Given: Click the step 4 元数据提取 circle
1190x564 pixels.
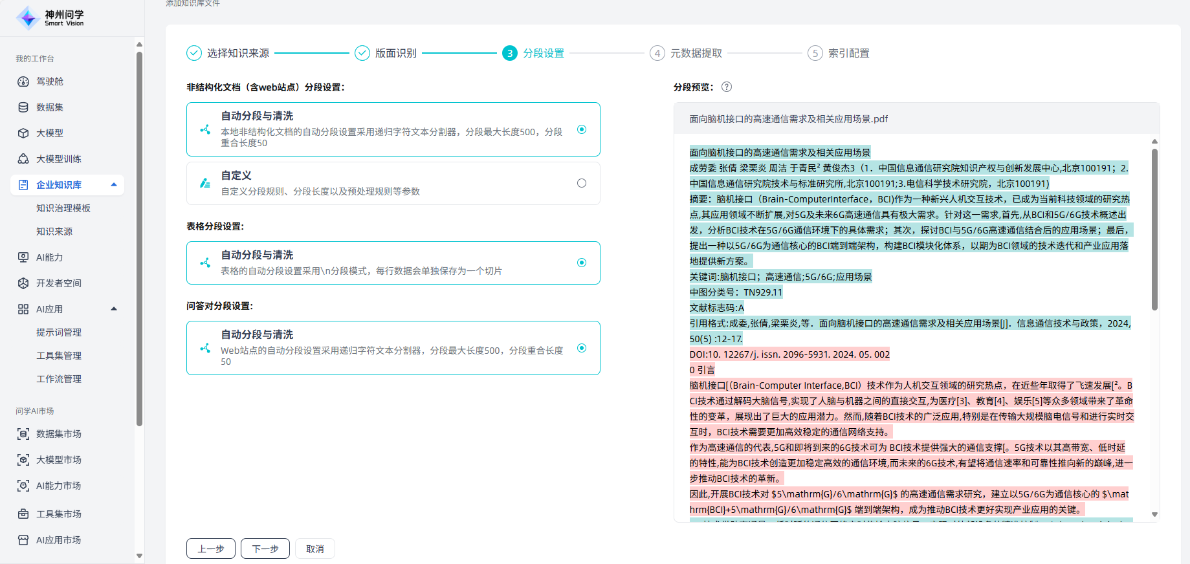Looking at the screenshot, I should click(657, 53).
